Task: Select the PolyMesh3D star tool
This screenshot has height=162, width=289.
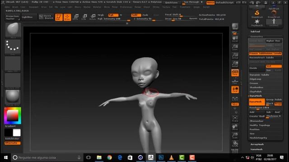Action: (x=257, y=23)
